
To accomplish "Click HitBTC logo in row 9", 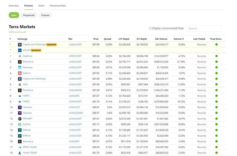I will click(20, 102).
